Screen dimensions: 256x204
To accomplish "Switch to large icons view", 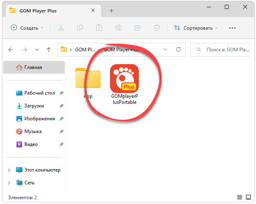I will [x=248, y=197].
